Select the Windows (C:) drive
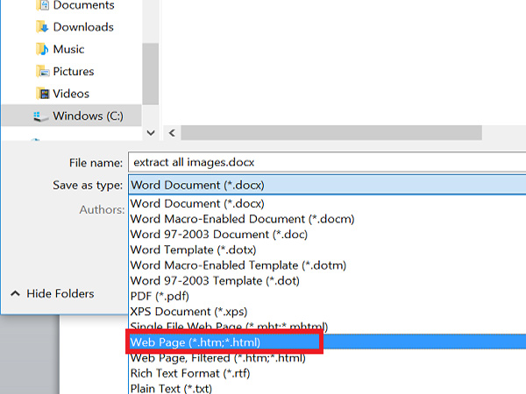This screenshot has height=394, width=526. 72,116
